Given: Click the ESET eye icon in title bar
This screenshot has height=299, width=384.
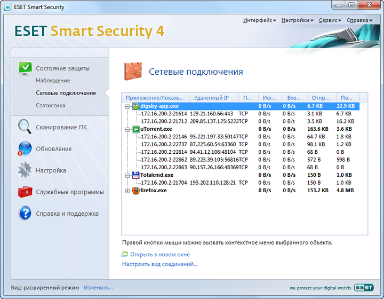Looking at the screenshot, I should (7, 7).
